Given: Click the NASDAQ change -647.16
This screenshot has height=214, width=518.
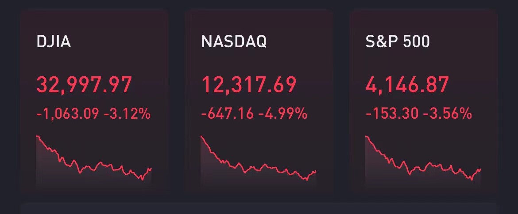Looking at the screenshot, I should tap(228, 114).
